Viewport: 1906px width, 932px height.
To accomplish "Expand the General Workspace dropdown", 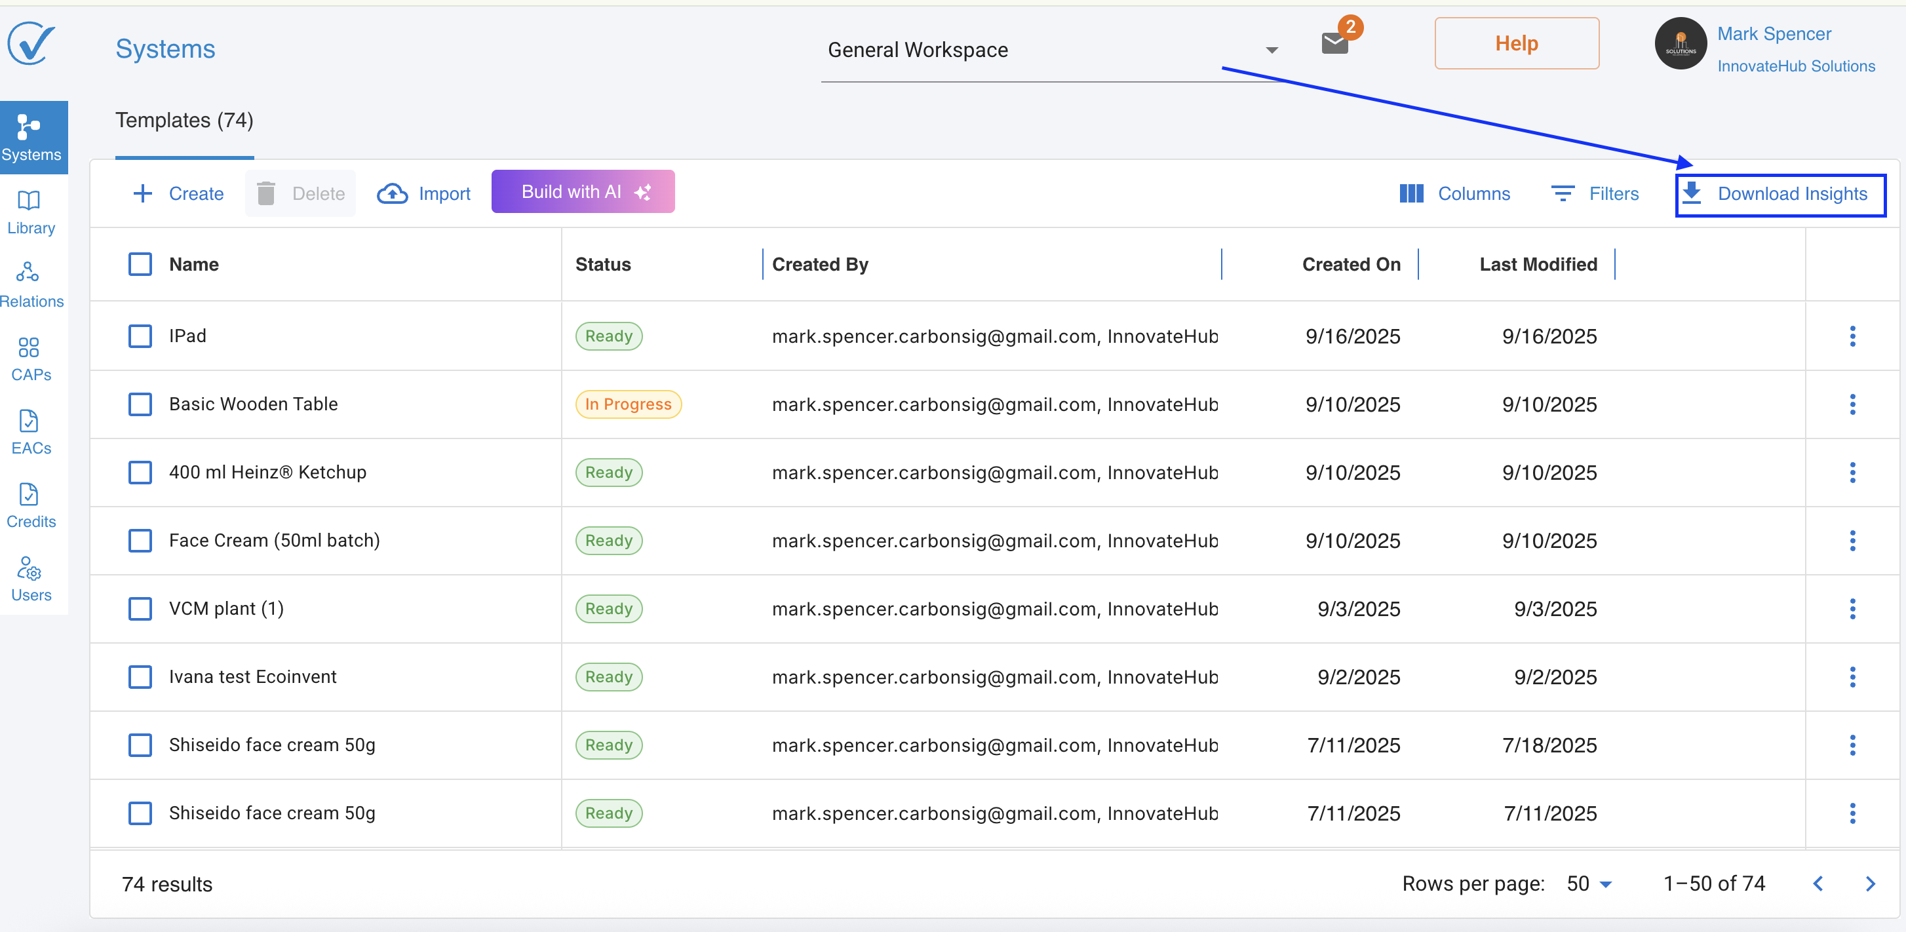I will (1271, 50).
